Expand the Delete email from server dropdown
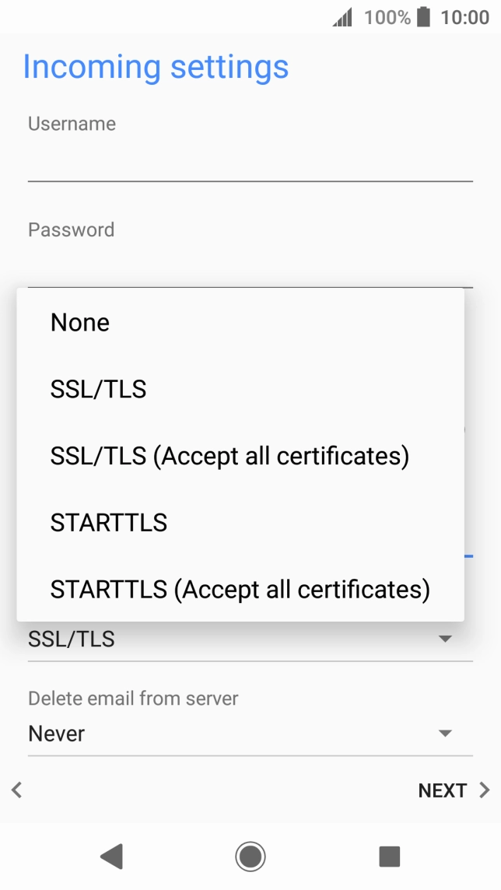501x890 pixels. point(249,734)
